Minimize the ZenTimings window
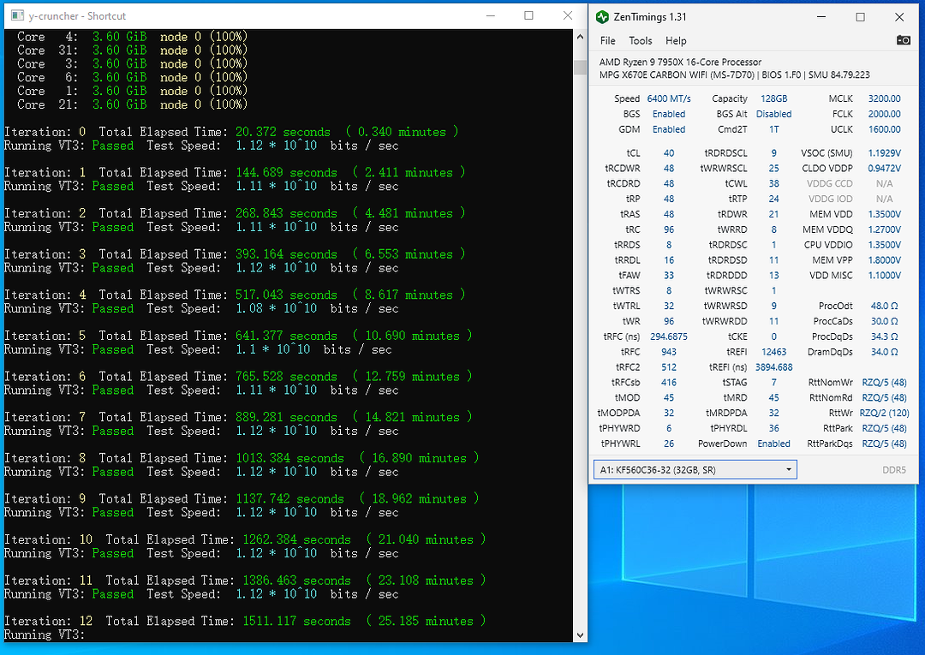Screen dimensions: 925x655 pyautogui.click(x=821, y=17)
